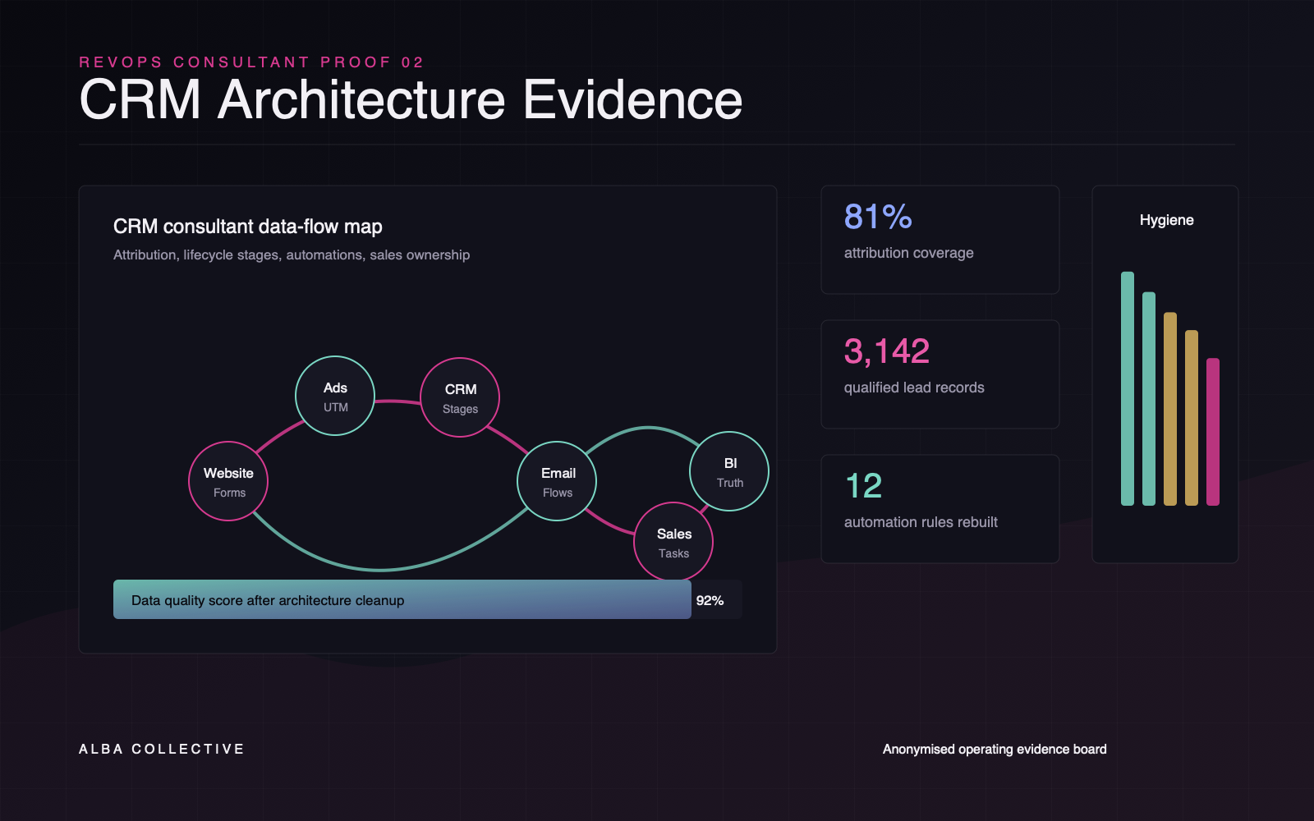Viewport: 1314px width, 821px height.
Task: Click the Hygiene chart title
Action: 1166,220
